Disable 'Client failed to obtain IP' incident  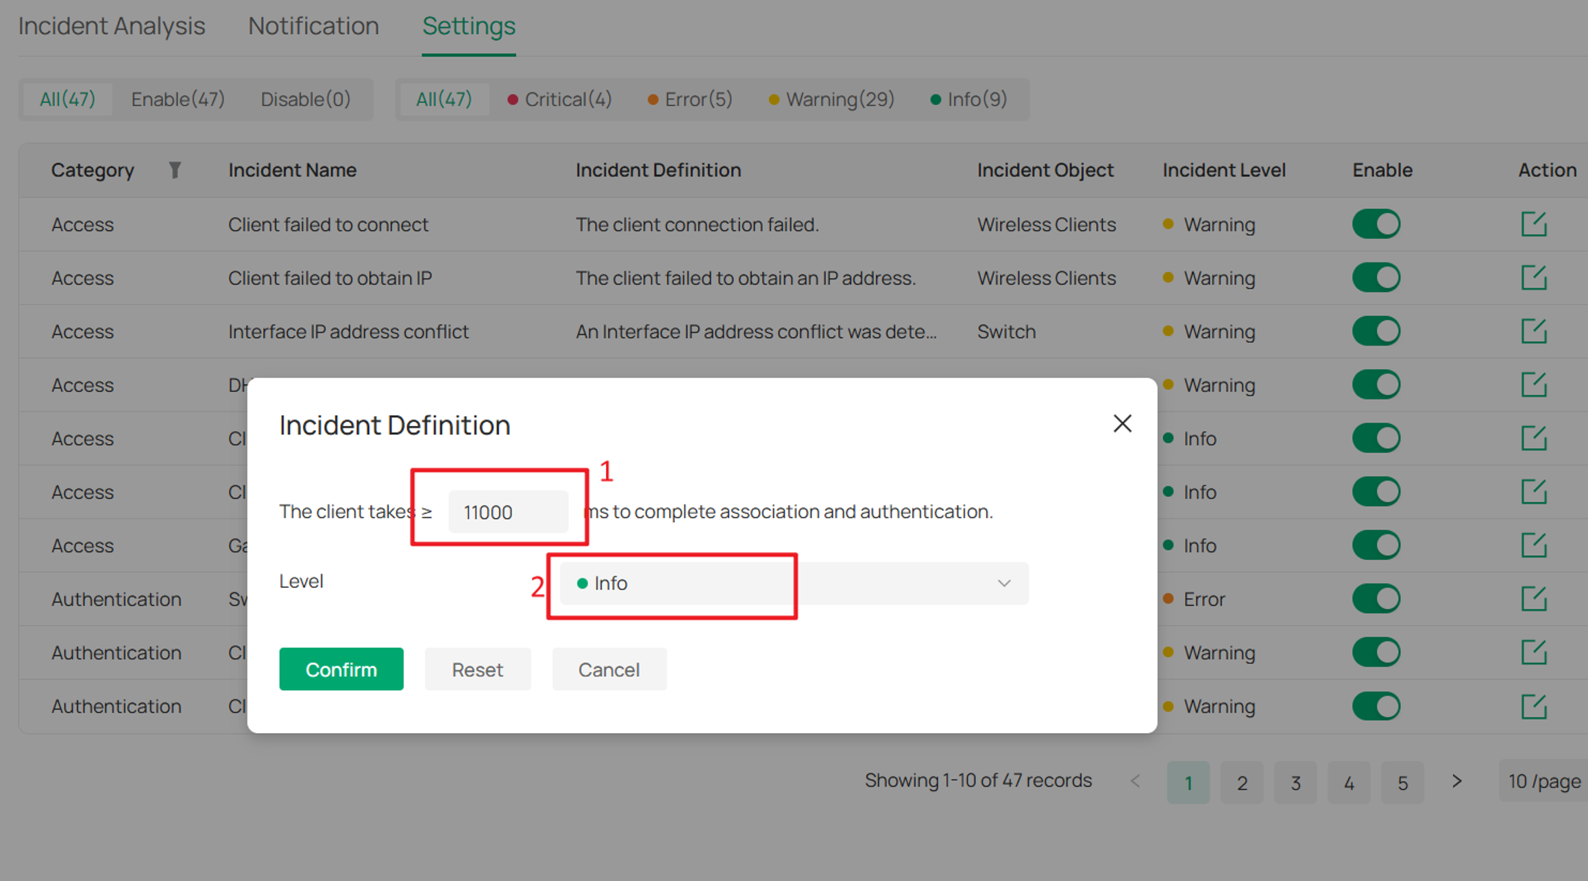tap(1376, 277)
